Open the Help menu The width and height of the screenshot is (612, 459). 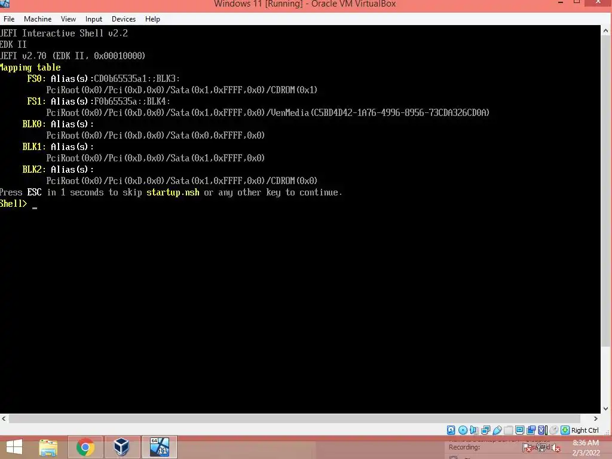tap(152, 19)
